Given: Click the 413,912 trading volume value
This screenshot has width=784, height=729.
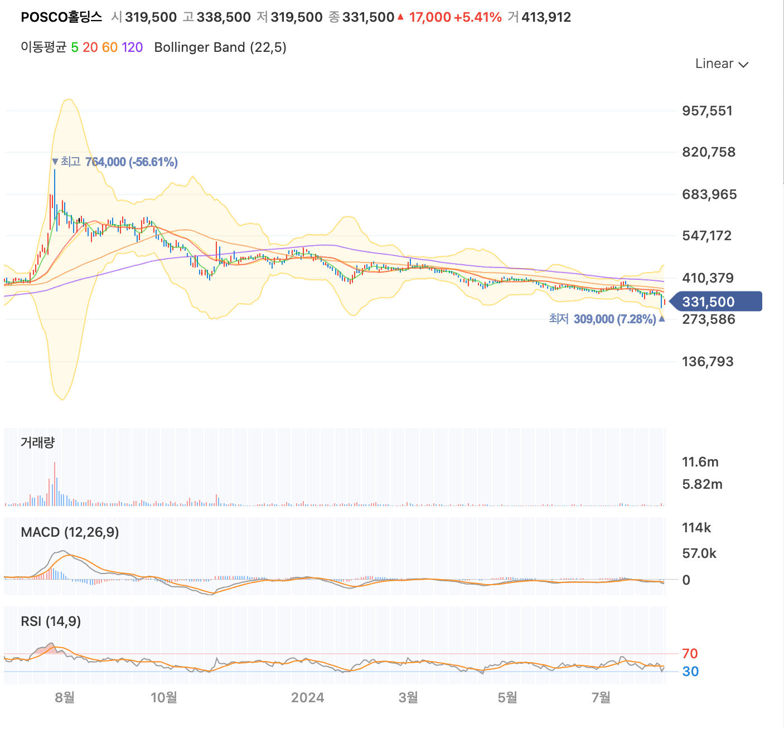Looking at the screenshot, I should coord(546,17).
